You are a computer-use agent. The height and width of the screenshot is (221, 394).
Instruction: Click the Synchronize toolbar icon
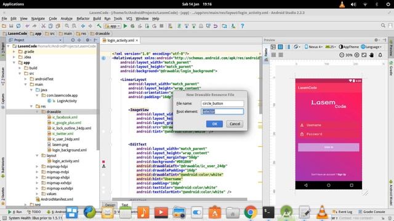point(18,26)
